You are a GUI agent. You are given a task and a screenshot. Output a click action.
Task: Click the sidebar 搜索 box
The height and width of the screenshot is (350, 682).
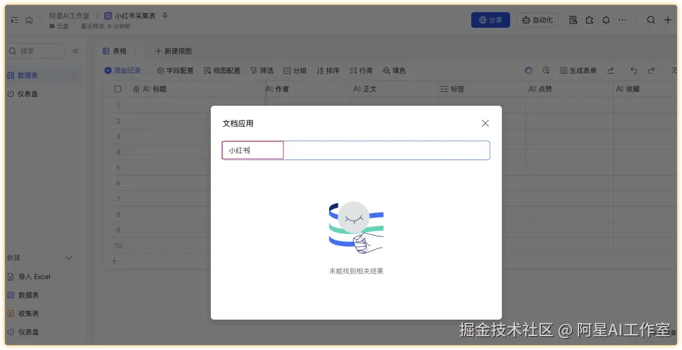point(35,51)
